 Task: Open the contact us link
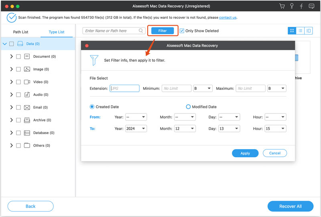tap(228, 18)
